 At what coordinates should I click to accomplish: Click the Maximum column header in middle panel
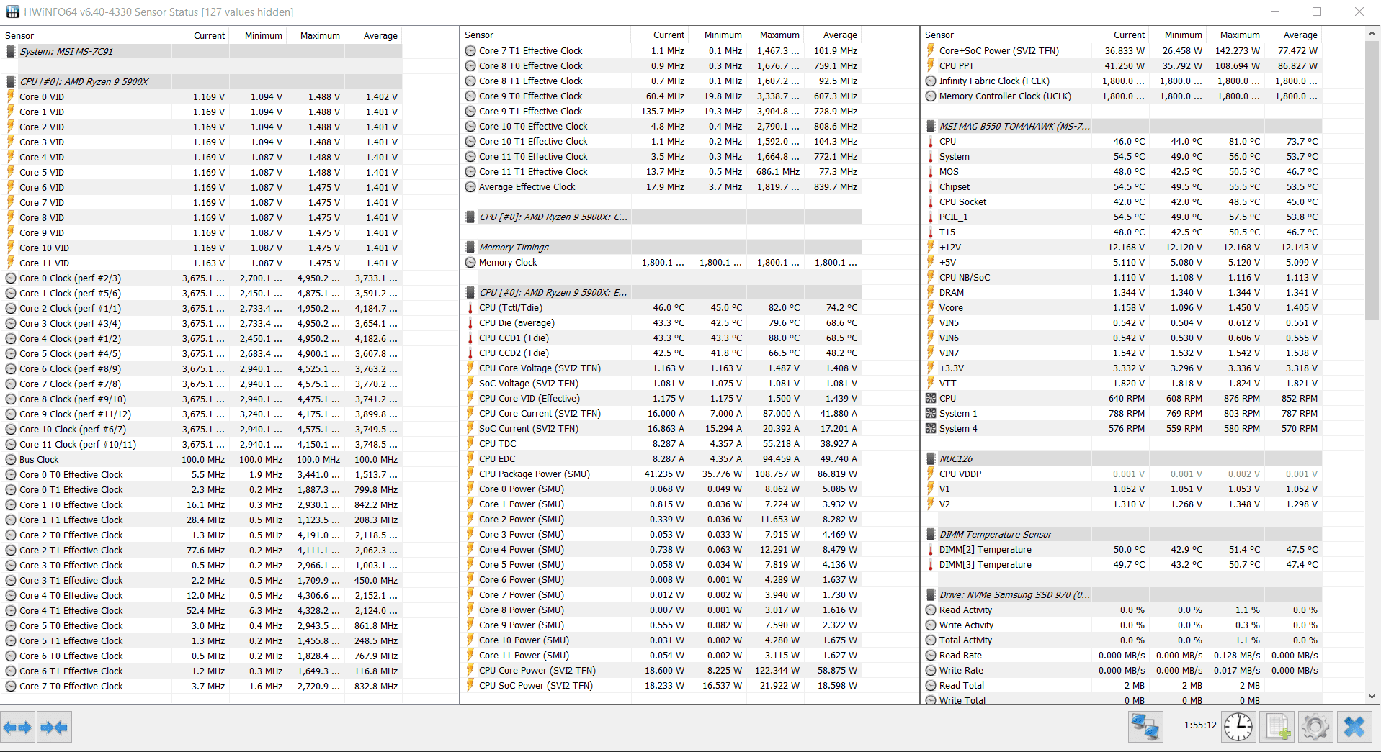(x=774, y=35)
